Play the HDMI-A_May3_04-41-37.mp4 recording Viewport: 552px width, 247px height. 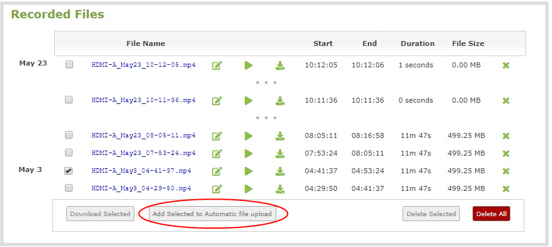(249, 171)
